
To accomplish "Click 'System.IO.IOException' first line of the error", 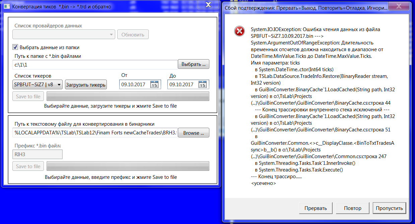I will tap(316, 29).
